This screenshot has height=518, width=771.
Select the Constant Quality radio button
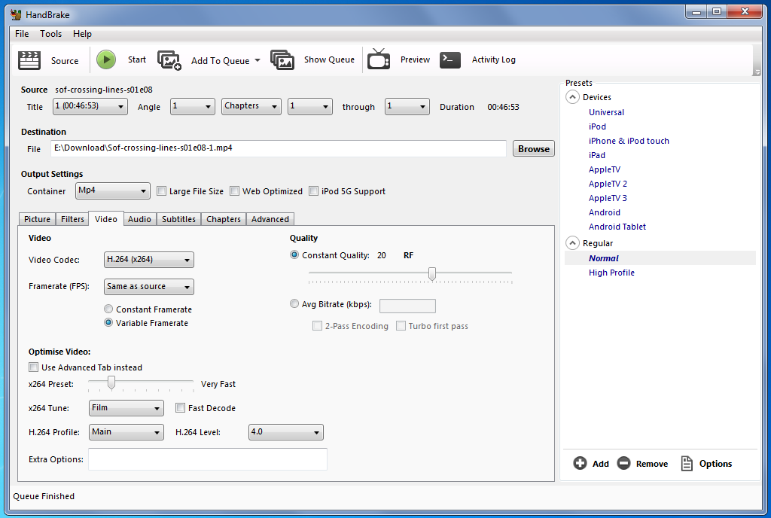(294, 254)
